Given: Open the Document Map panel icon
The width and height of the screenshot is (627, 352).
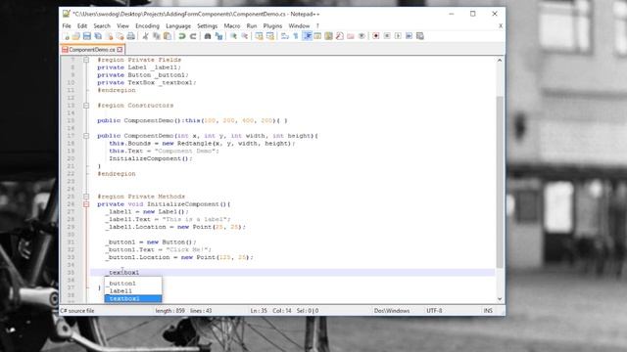Looking at the screenshot, I should [x=328, y=36].
